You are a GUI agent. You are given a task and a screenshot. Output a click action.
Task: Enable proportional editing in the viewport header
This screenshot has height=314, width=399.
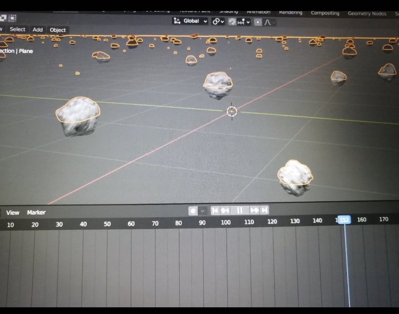point(258,21)
